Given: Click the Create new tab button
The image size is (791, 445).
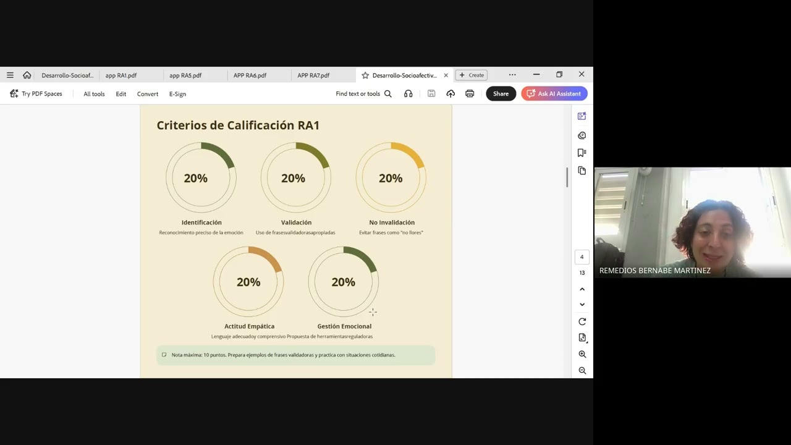Looking at the screenshot, I should pyautogui.click(x=472, y=75).
